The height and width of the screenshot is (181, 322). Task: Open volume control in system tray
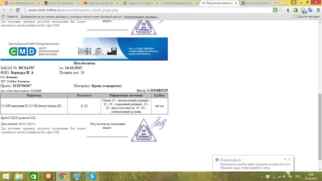pyautogui.click(x=284, y=176)
